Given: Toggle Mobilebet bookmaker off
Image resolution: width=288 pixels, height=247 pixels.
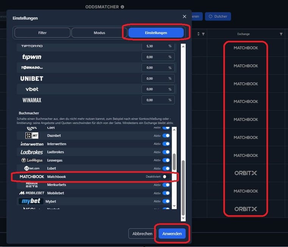Looking at the screenshot, I should pos(166,193).
